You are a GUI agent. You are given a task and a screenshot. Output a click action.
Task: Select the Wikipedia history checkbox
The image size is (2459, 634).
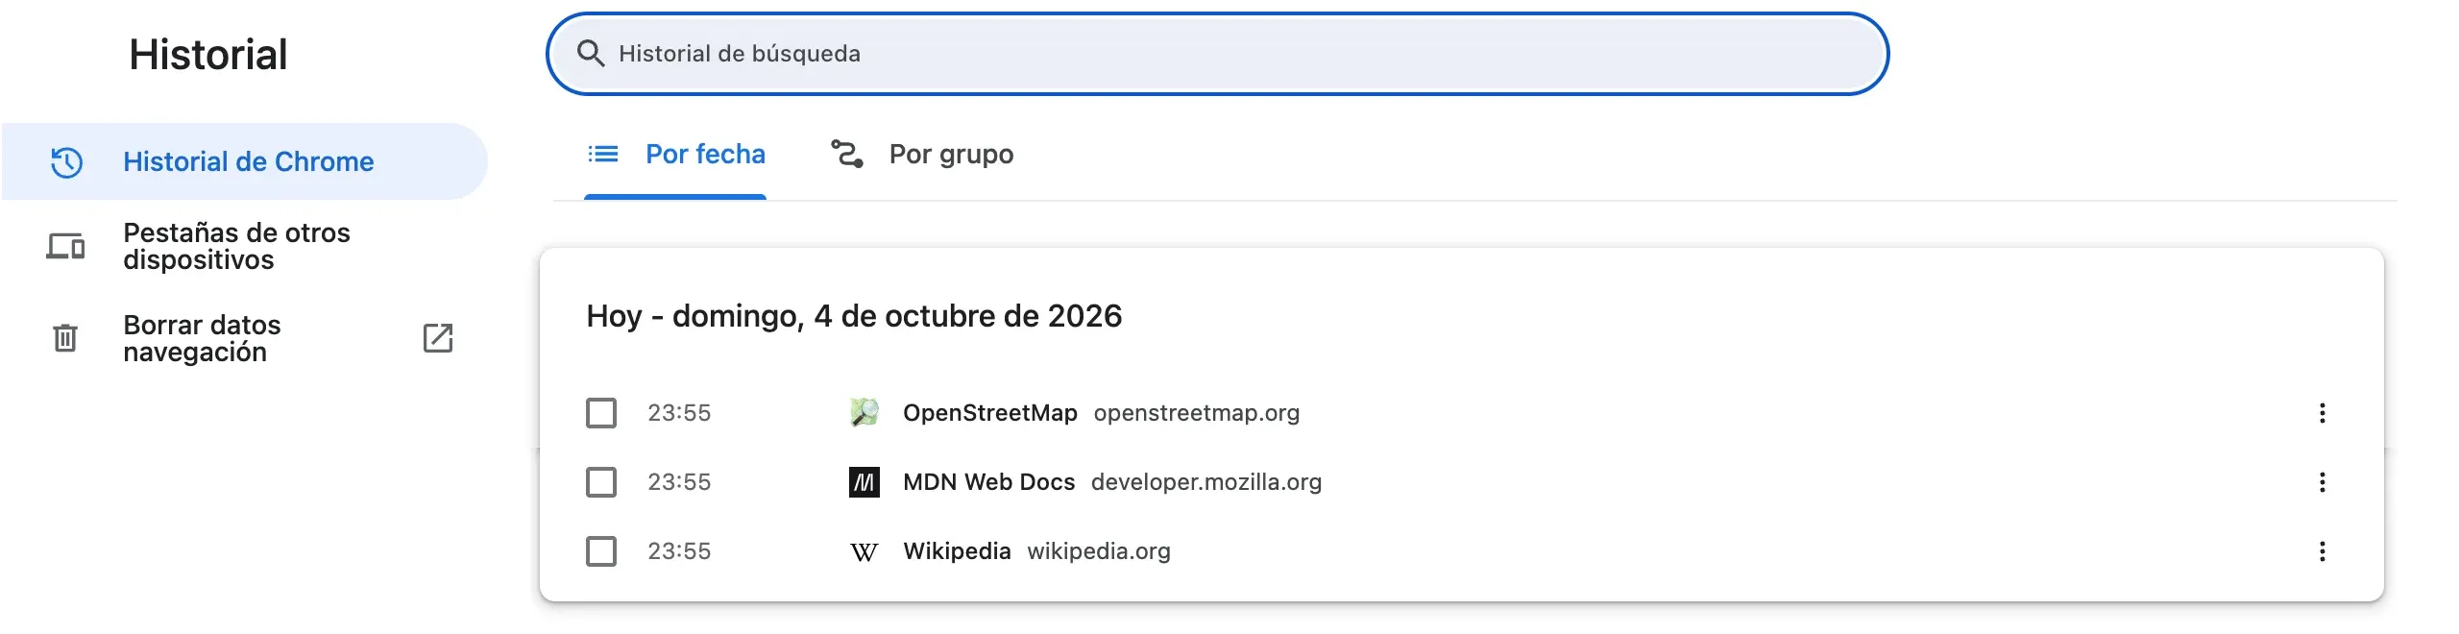coord(601,551)
